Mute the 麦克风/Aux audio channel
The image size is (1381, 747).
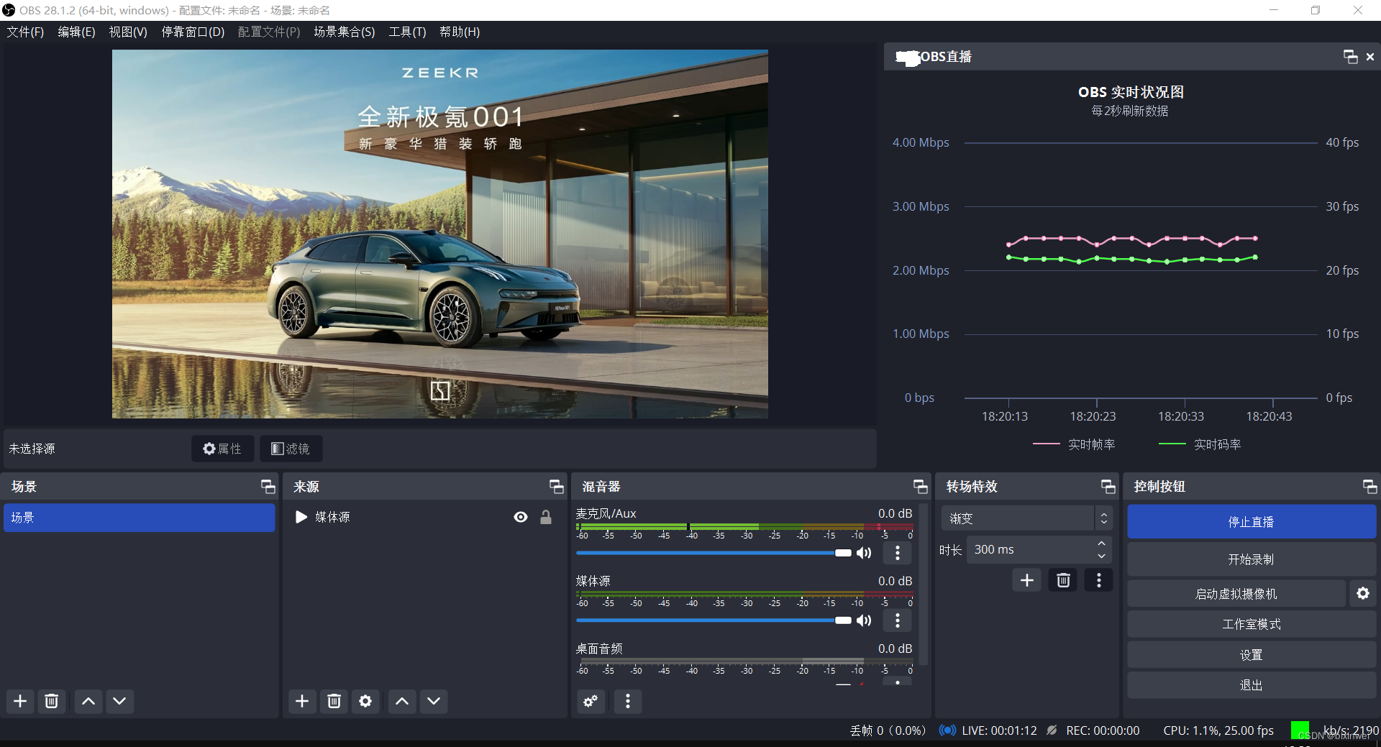[864, 553]
